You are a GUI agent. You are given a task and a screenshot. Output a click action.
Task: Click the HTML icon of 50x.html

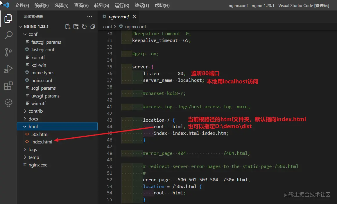(27, 134)
